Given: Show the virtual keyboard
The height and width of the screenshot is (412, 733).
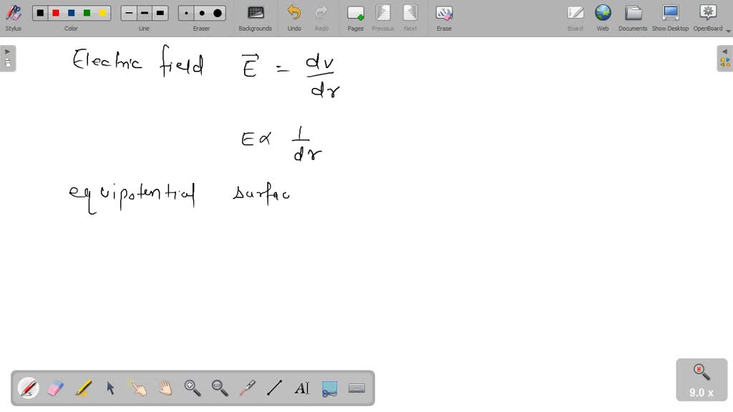Looking at the screenshot, I should pos(356,388).
